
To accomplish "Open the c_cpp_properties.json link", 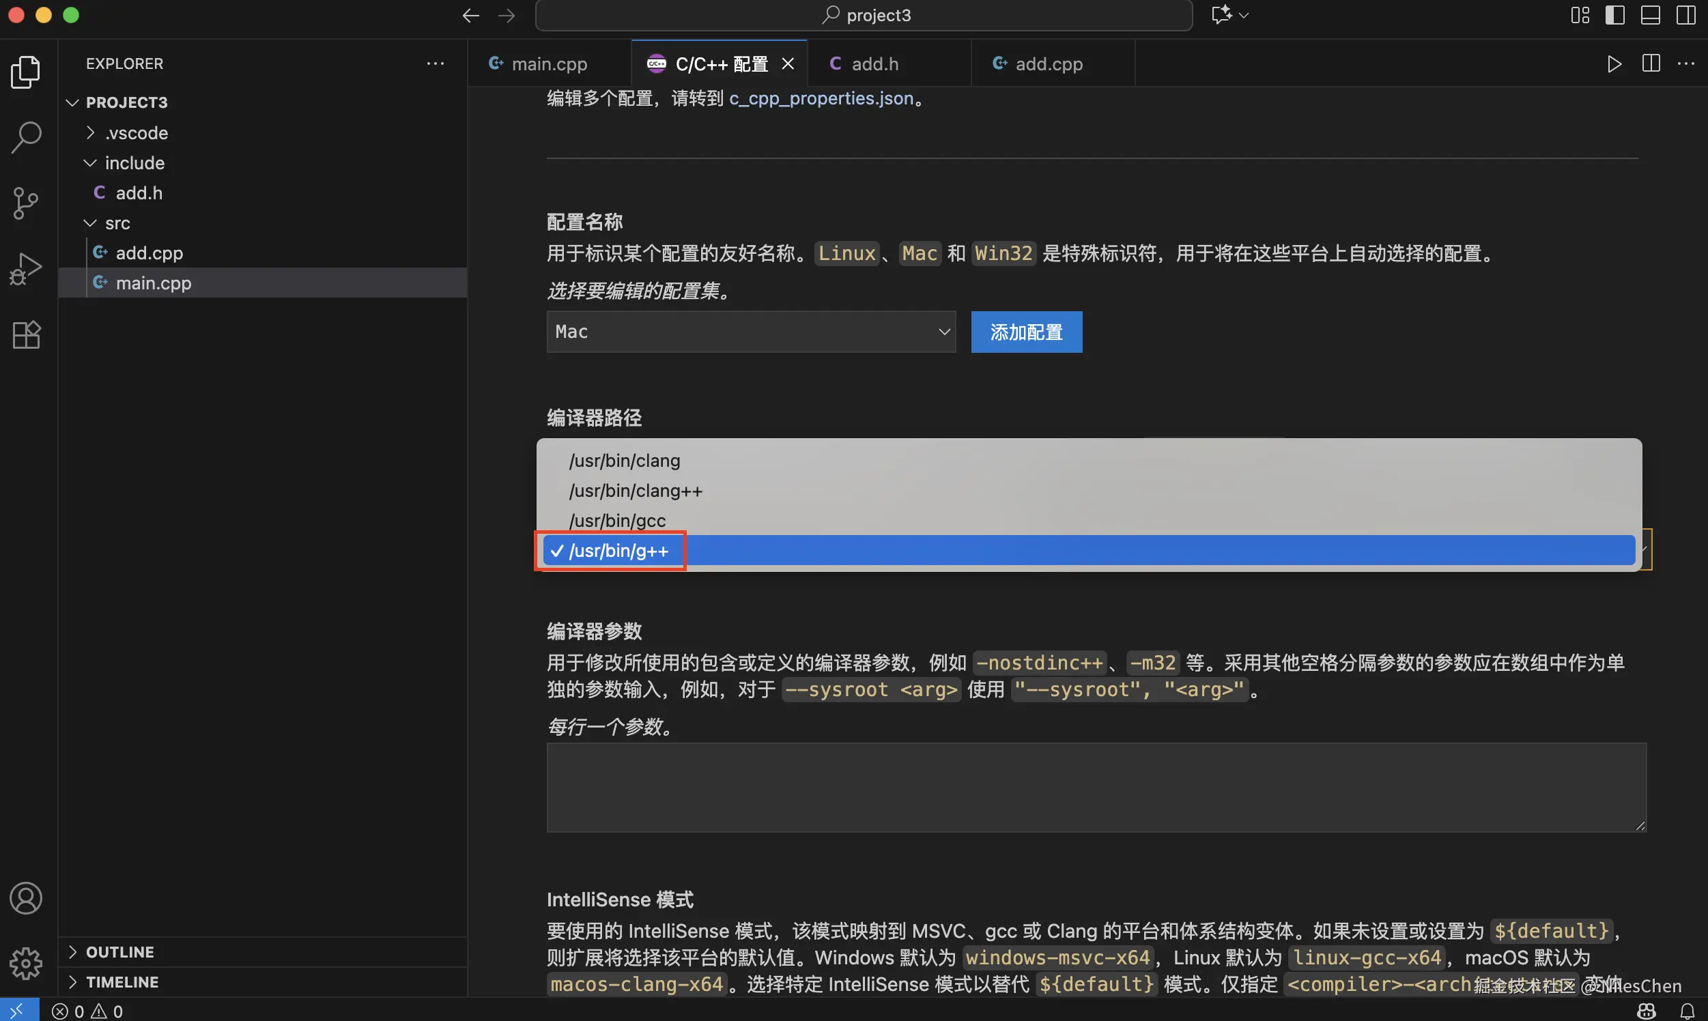I will (821, 98).
